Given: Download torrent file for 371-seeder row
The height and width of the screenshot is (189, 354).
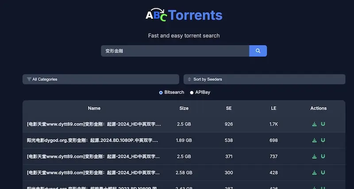Looking at the screenshot, I should 314,157.
